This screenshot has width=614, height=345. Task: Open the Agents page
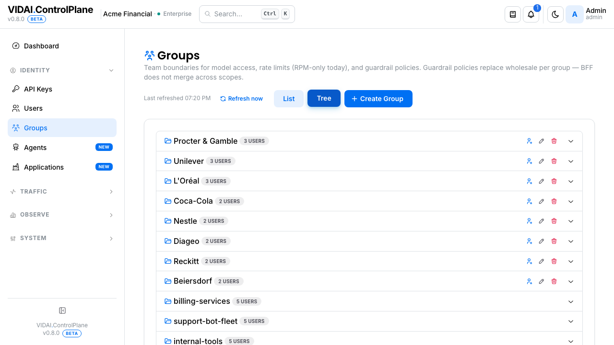click(62, 148)
